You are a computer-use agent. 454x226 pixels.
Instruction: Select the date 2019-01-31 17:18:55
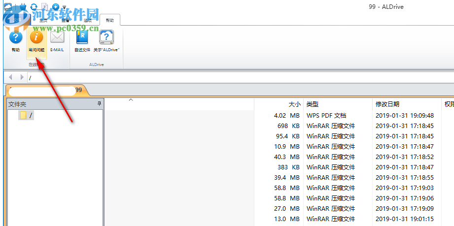click(x=405, y=178)
